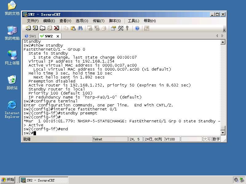Open the 工具(L) menu
This screenshot has width=246, height=184.
click(133, 21)
